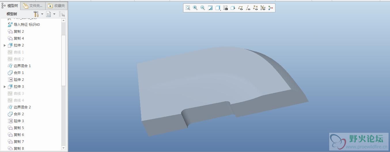
Task: Open the settings tool dropdown arrow
Action: 42,14
